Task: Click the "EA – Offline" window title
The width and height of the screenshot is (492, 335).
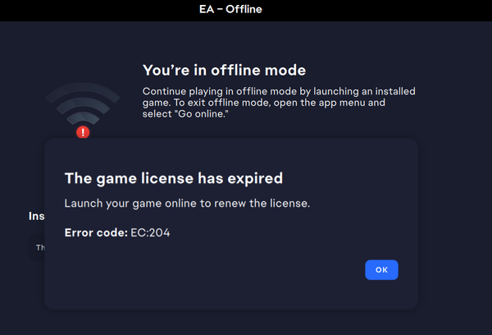Action: [x=228, y=10]
